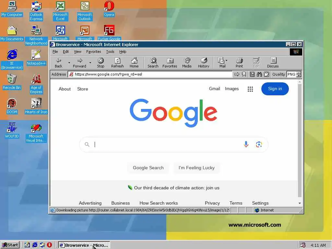Select Microsoft Visual InterDev desktop icon
This screenshot has width=332, height=249.
click(36, 134)
